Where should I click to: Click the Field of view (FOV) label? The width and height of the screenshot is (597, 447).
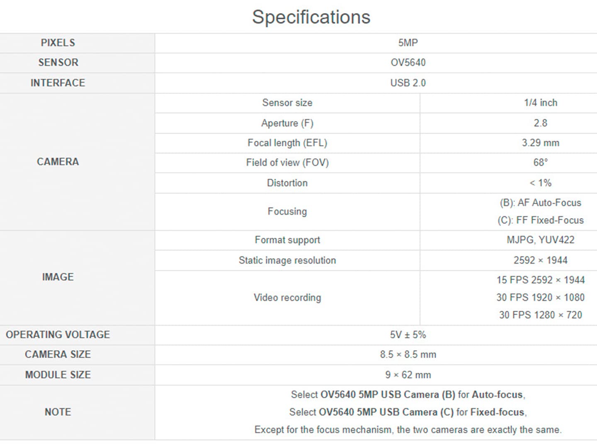point(287,163)
